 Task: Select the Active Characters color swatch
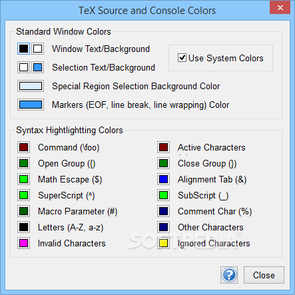164,147
